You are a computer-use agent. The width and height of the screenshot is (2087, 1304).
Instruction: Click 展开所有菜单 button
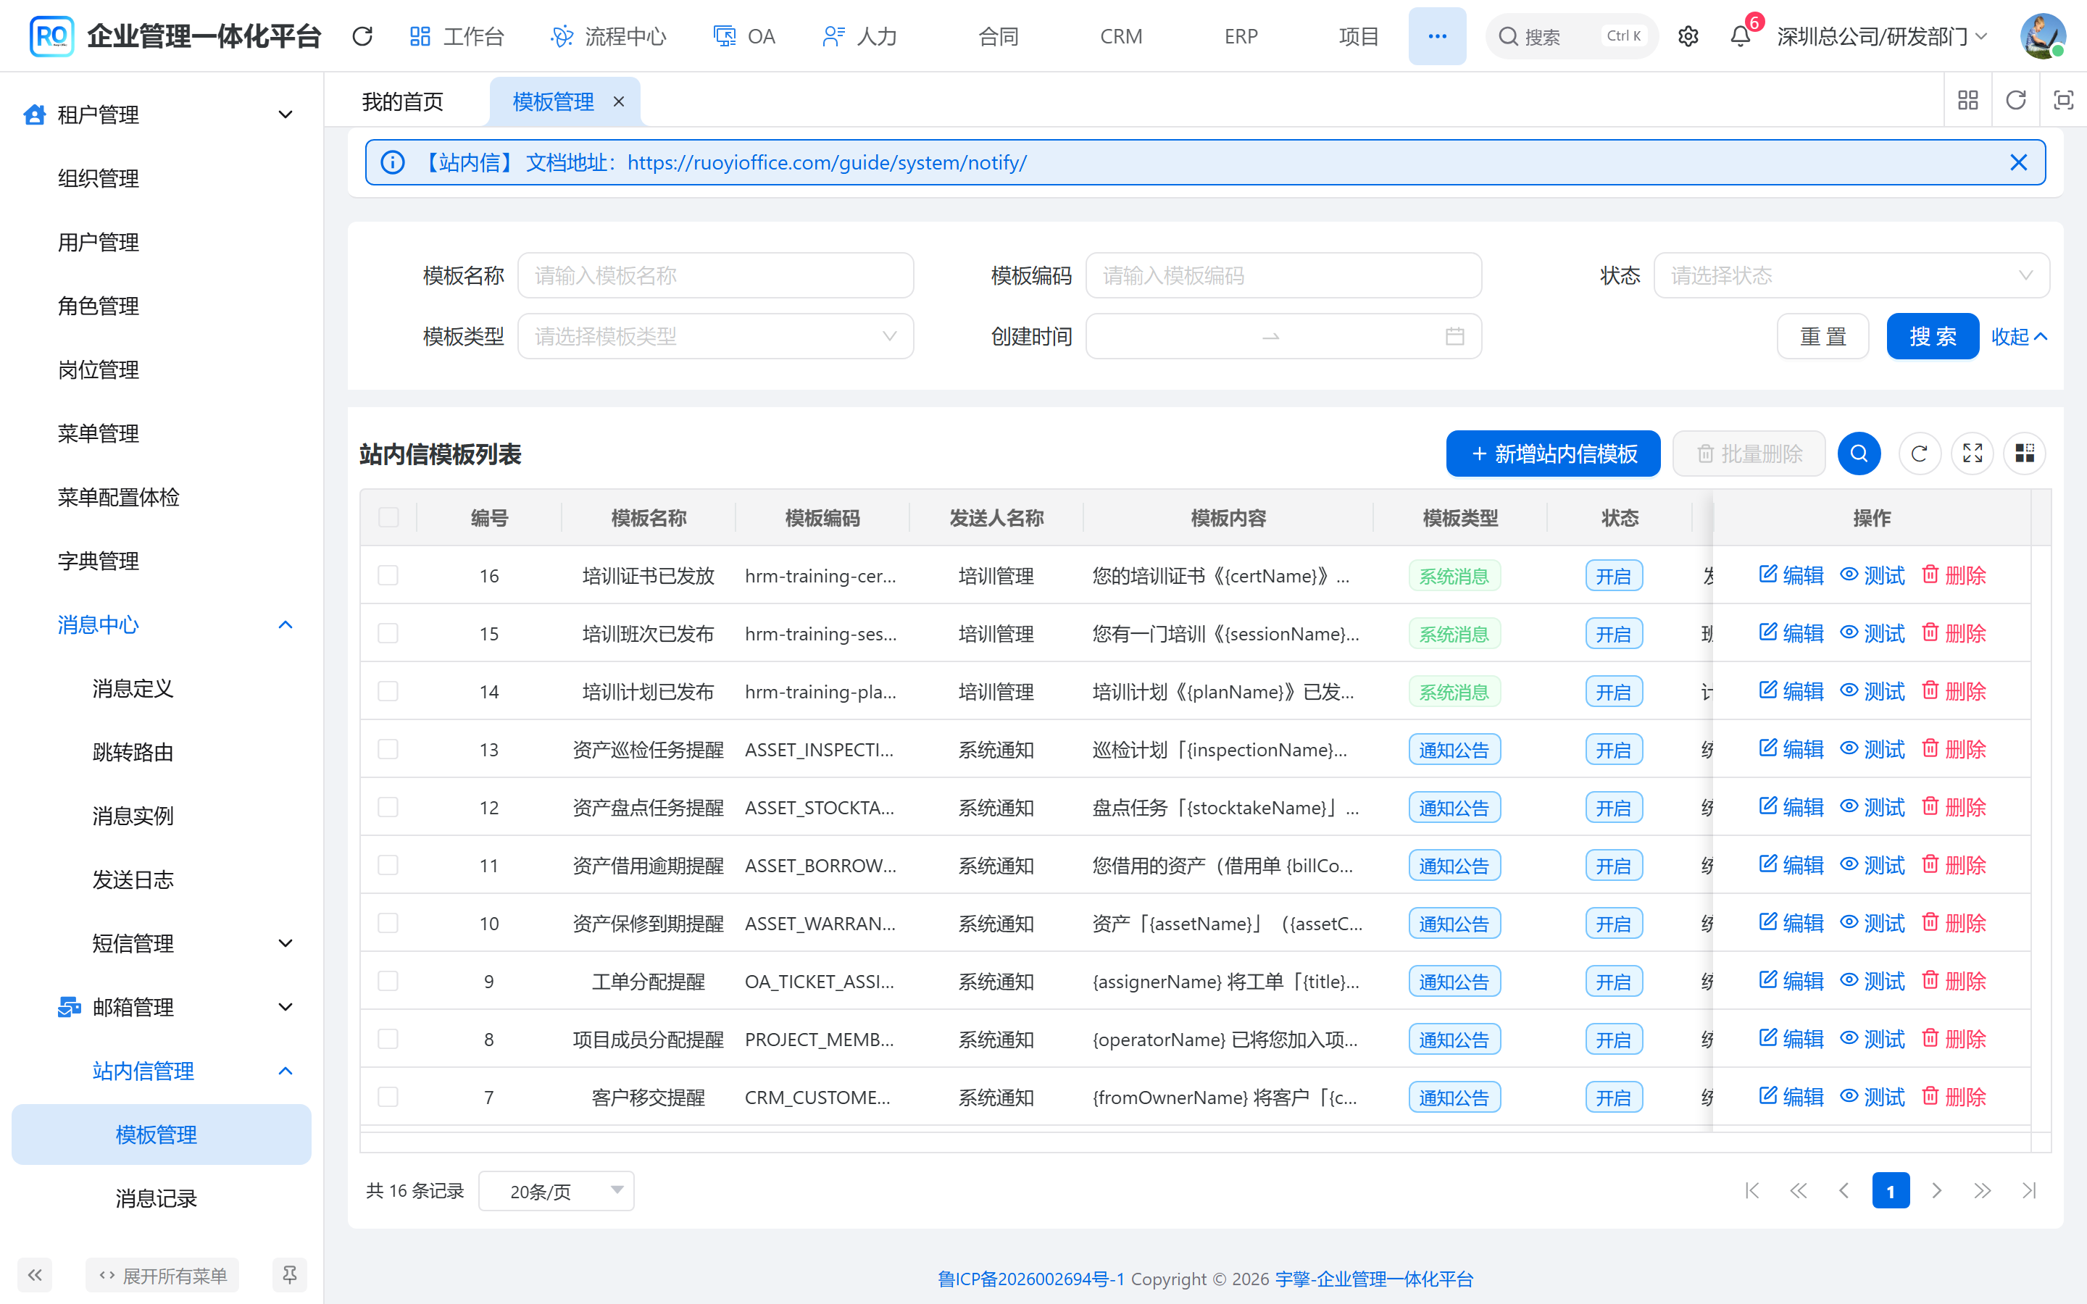[162, 1275]
